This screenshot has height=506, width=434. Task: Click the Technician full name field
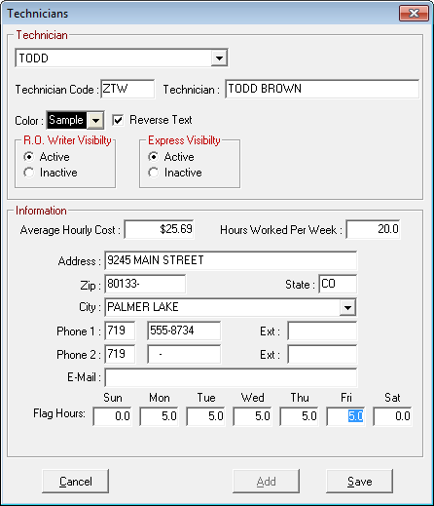pyautogui.click(x=322, y=89)
